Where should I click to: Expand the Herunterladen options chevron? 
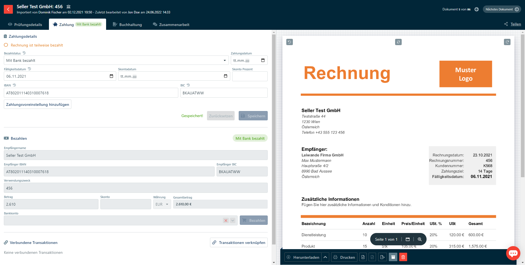point(325,257)
